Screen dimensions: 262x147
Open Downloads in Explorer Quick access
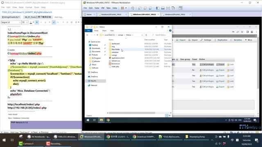coord(96,48)
